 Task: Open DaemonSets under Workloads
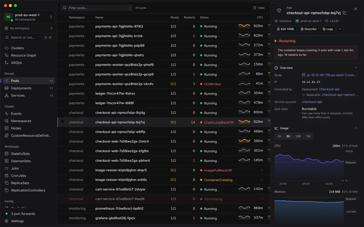click(x=29, y=161)
